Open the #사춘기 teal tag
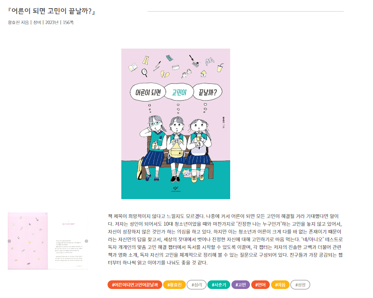 (x=219, y=285)
